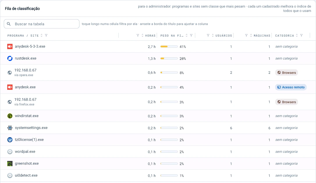316x183 pixels.
Task: Open filter for Peso na fila column
Action: point(191,35)
